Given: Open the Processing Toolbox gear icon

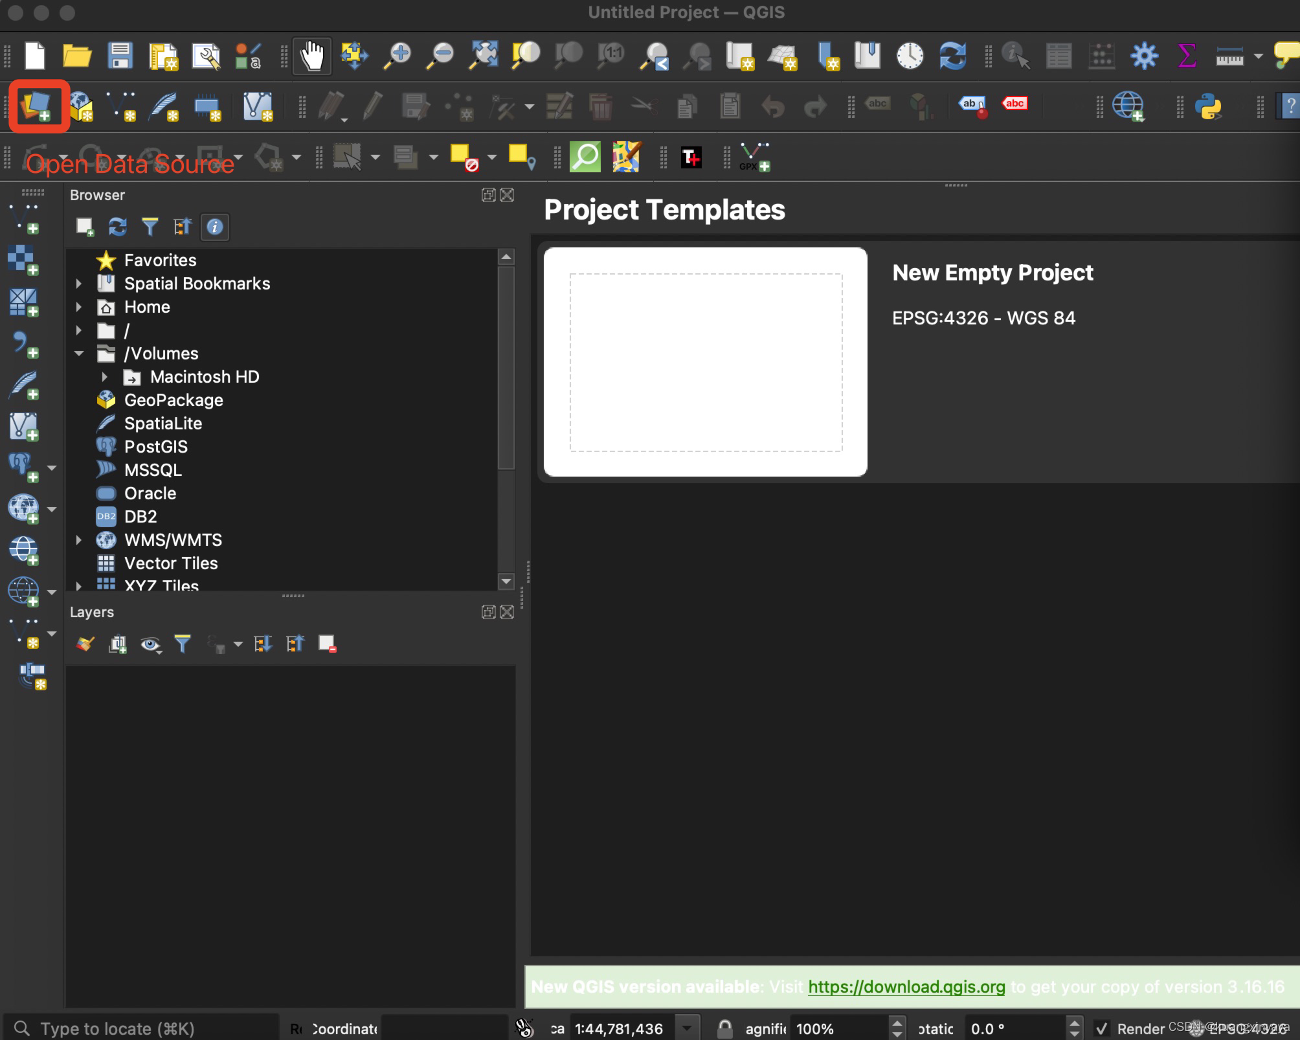Looking at the screenshot, I should tap(1144, 56).
